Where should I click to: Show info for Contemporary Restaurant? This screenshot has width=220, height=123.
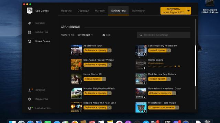click(145, 54)
